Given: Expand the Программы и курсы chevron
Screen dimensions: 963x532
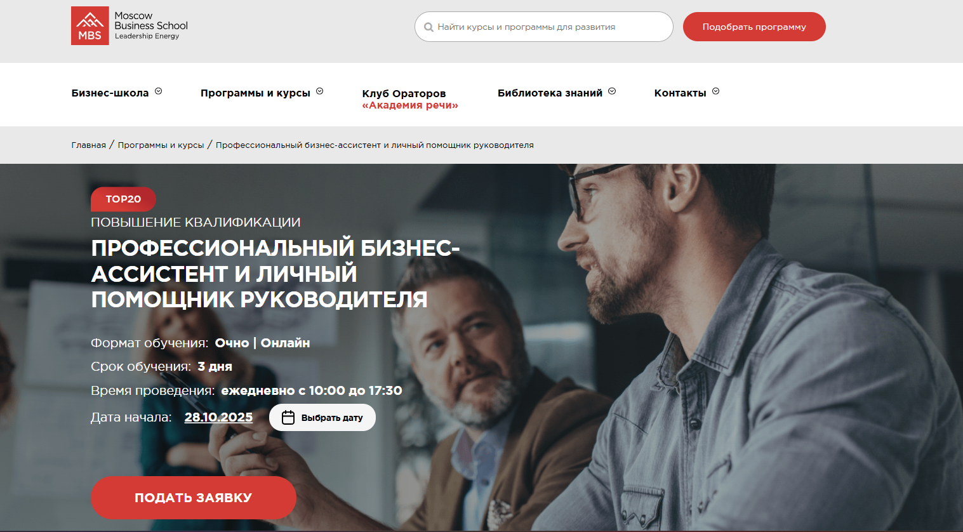Looking at the screenshot, I should 320,91.
